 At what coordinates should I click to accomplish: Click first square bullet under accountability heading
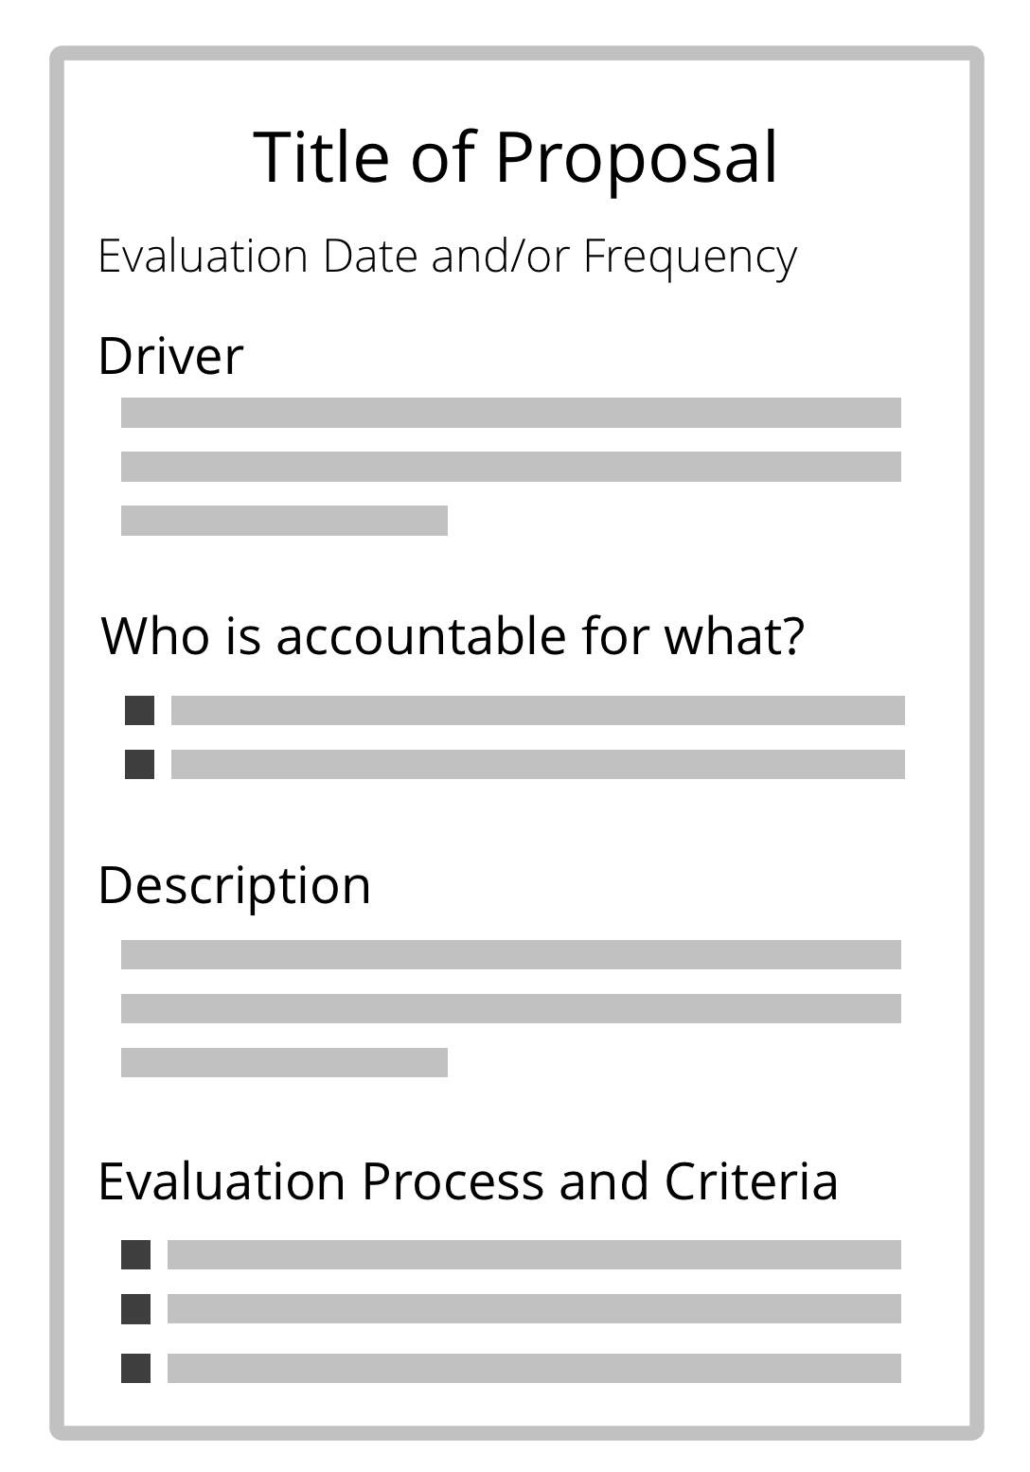(x=139, y=710)
